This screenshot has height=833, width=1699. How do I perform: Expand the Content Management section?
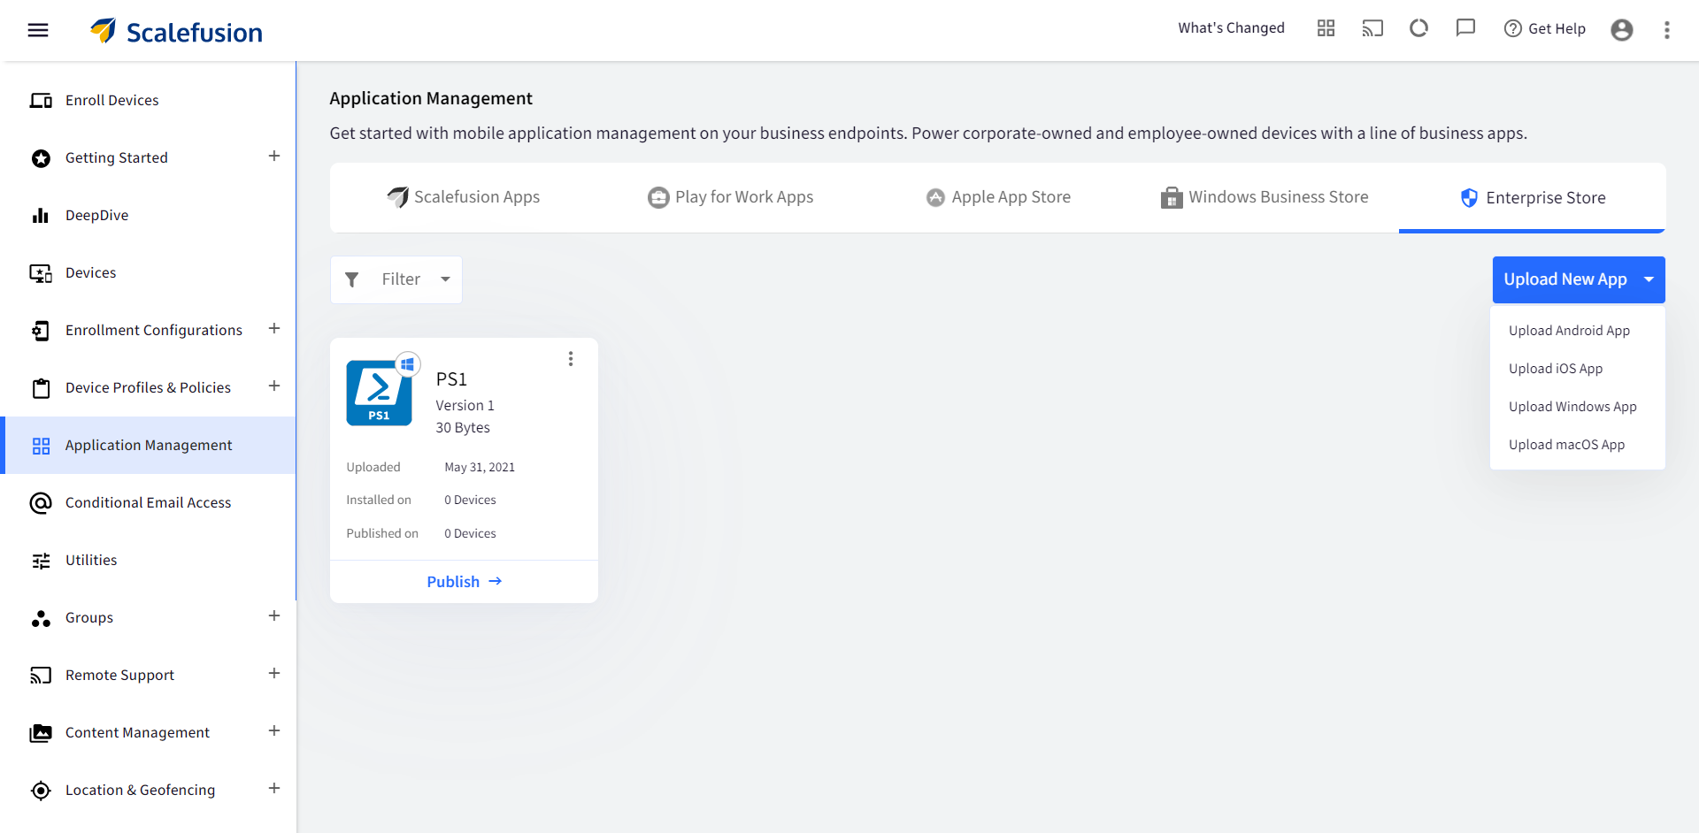pos(274,730)
